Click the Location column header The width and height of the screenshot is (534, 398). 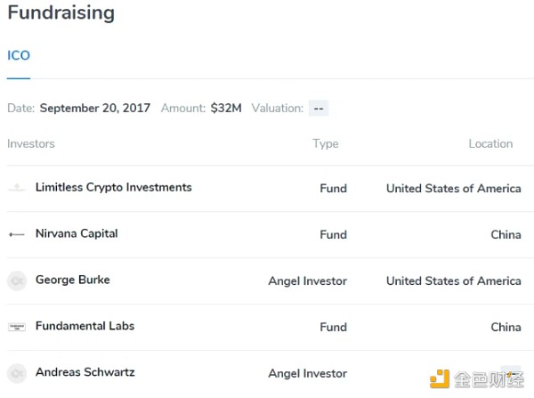coord(490,143)
